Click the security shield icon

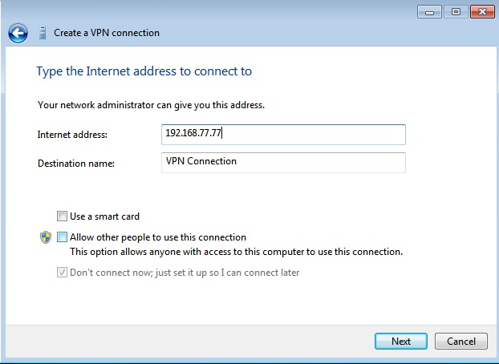coord(46,237)
